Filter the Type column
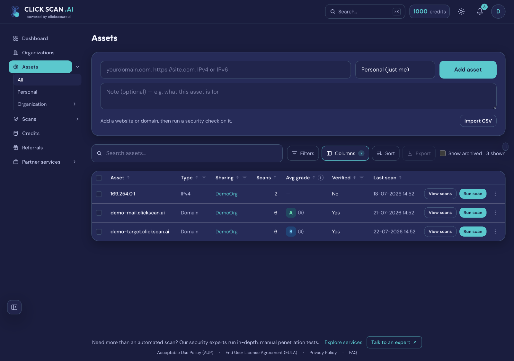This screenshot has width=514, height=361. (x=204, y=178)
